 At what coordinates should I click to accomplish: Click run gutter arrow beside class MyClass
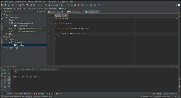pos(51,24)
